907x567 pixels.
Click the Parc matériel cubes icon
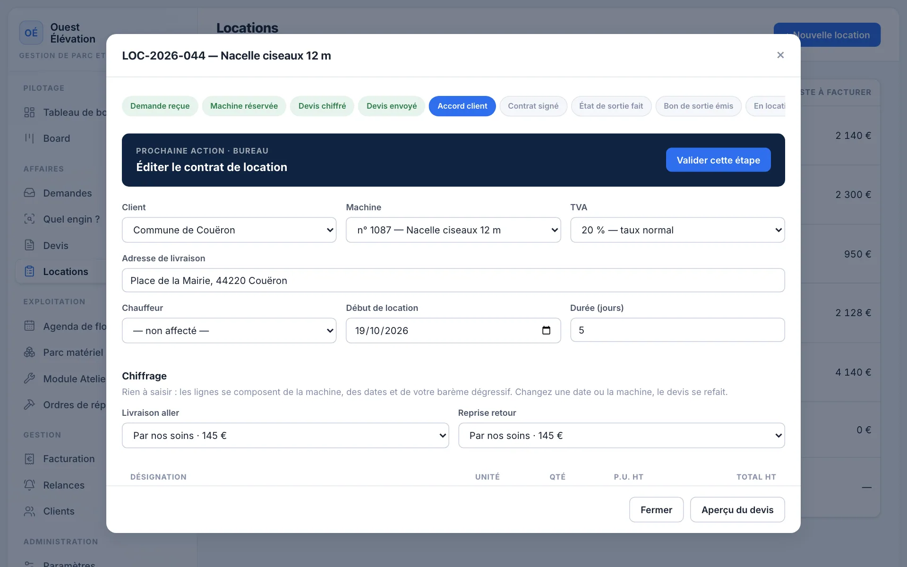pos(29,352)
